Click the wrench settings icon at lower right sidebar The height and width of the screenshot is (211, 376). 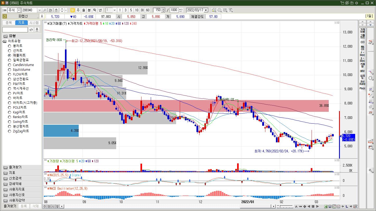tap(370, 171)
